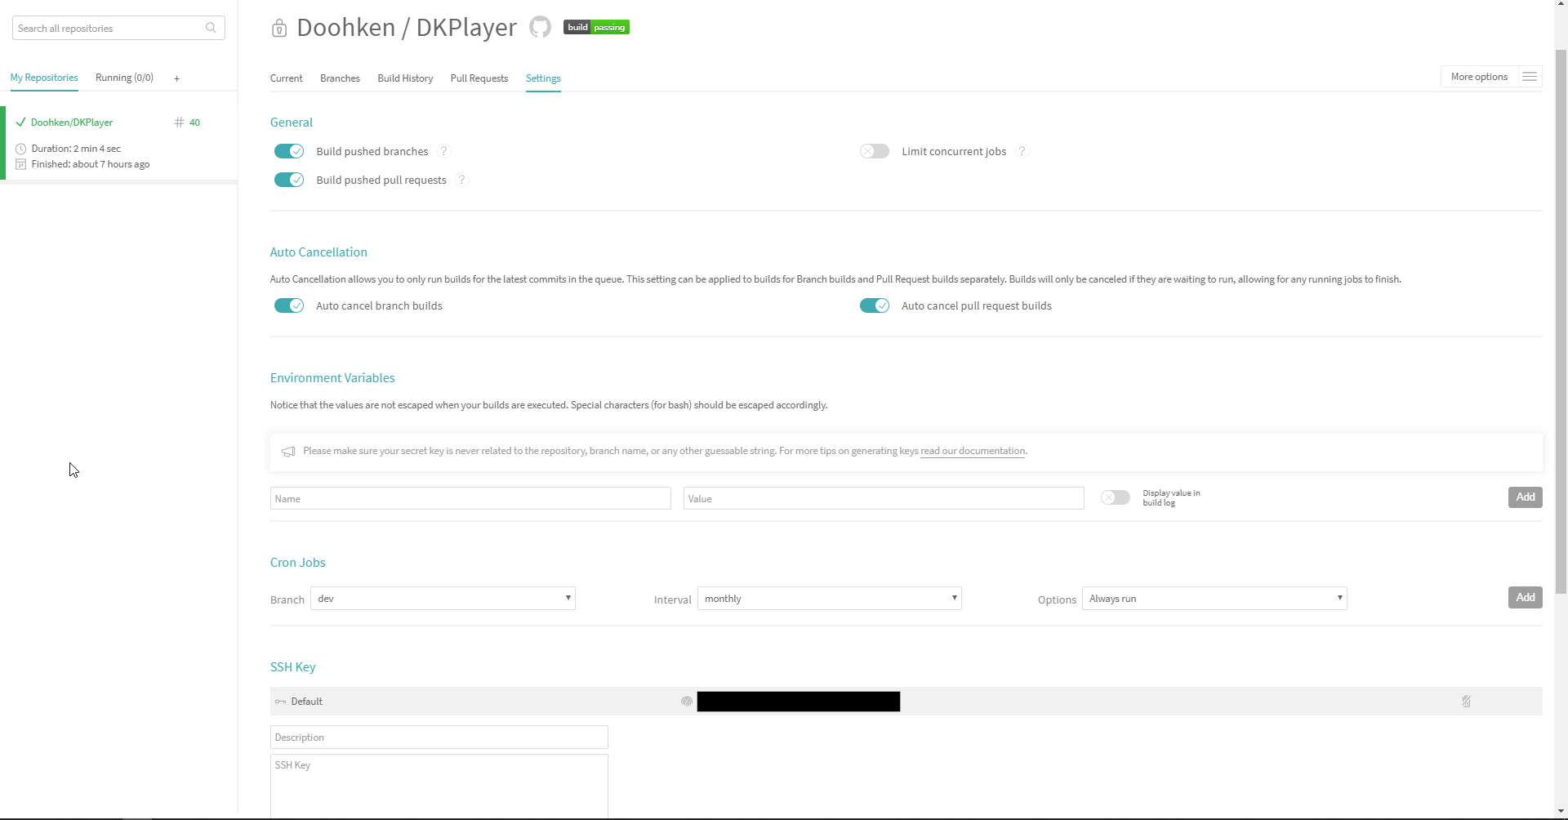
Task: Focus the SSH key Description field
Action: pyautogui.click(x=439, y=738)
